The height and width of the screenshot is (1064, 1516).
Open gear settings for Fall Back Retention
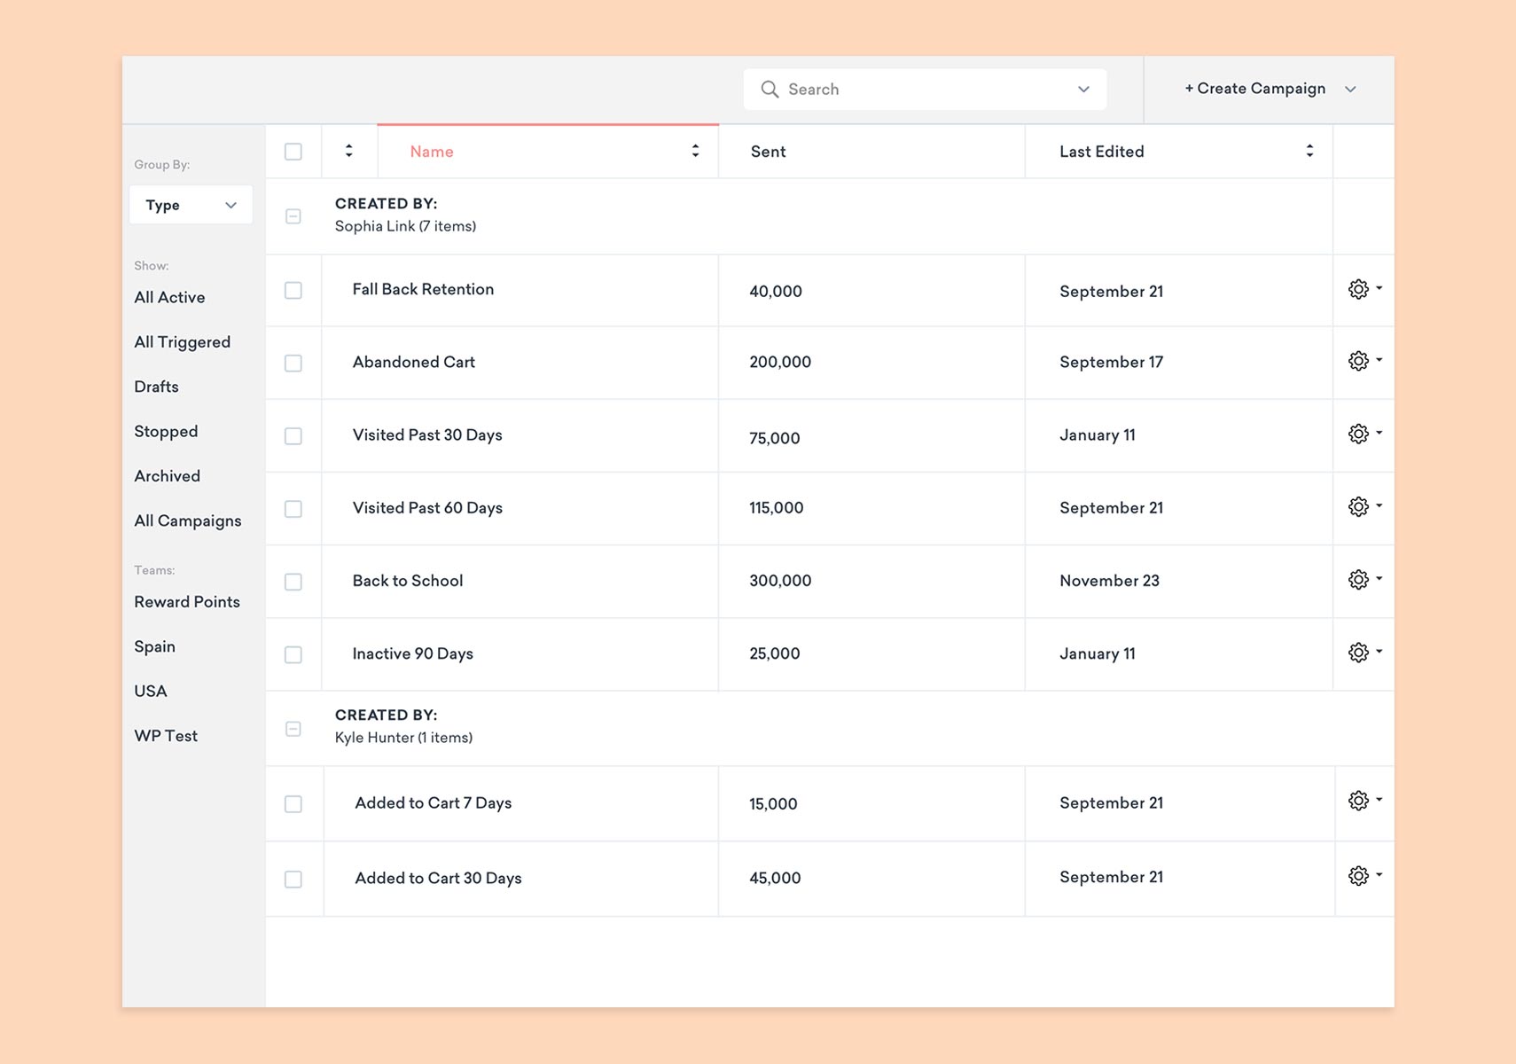(x=1358, y=290)
